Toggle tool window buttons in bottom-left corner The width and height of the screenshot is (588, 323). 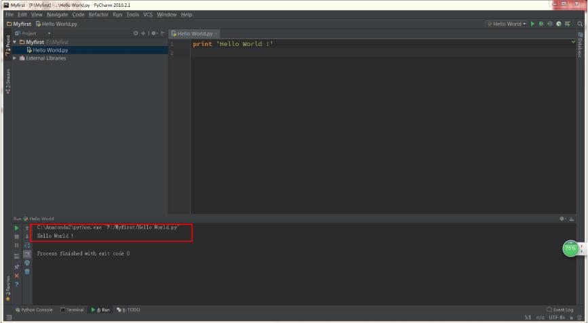tap(8, 318)
